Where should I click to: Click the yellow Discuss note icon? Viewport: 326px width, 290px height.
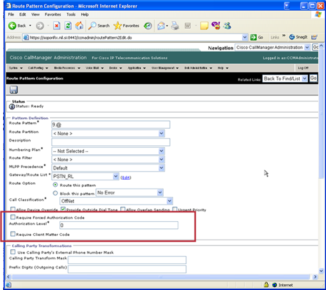click(204, 26)
